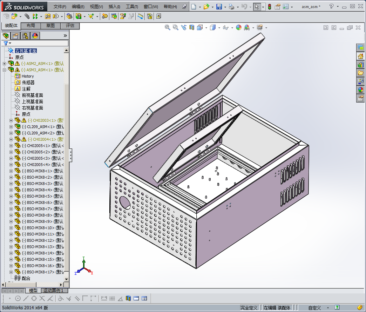This screenshot has height=312, width=366.
Task: Click the Section View icon
Action: pos(192,28)
